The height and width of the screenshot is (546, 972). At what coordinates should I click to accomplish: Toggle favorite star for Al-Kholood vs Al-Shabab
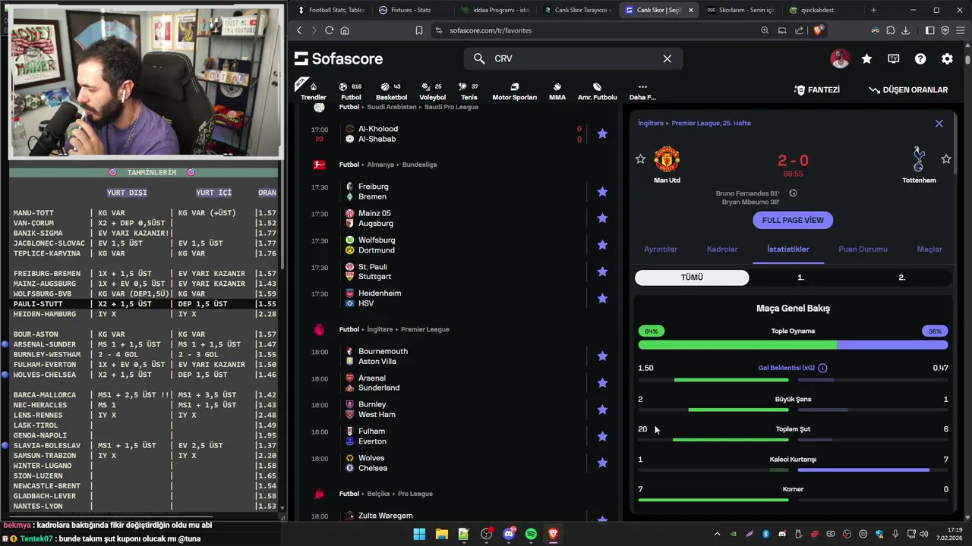coord(602,133)
